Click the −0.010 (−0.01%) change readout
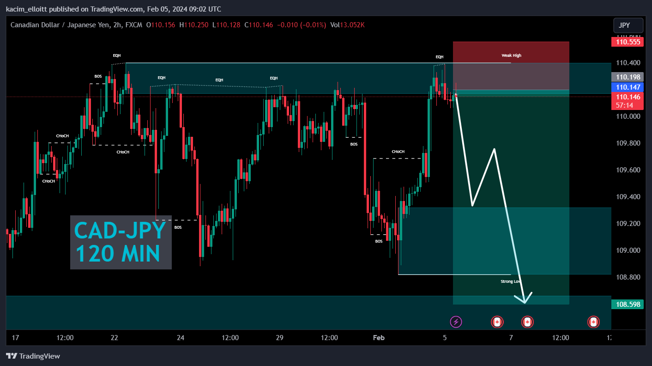Image resolution: width=652 pixels, height=366 pixels. [301, 25]
